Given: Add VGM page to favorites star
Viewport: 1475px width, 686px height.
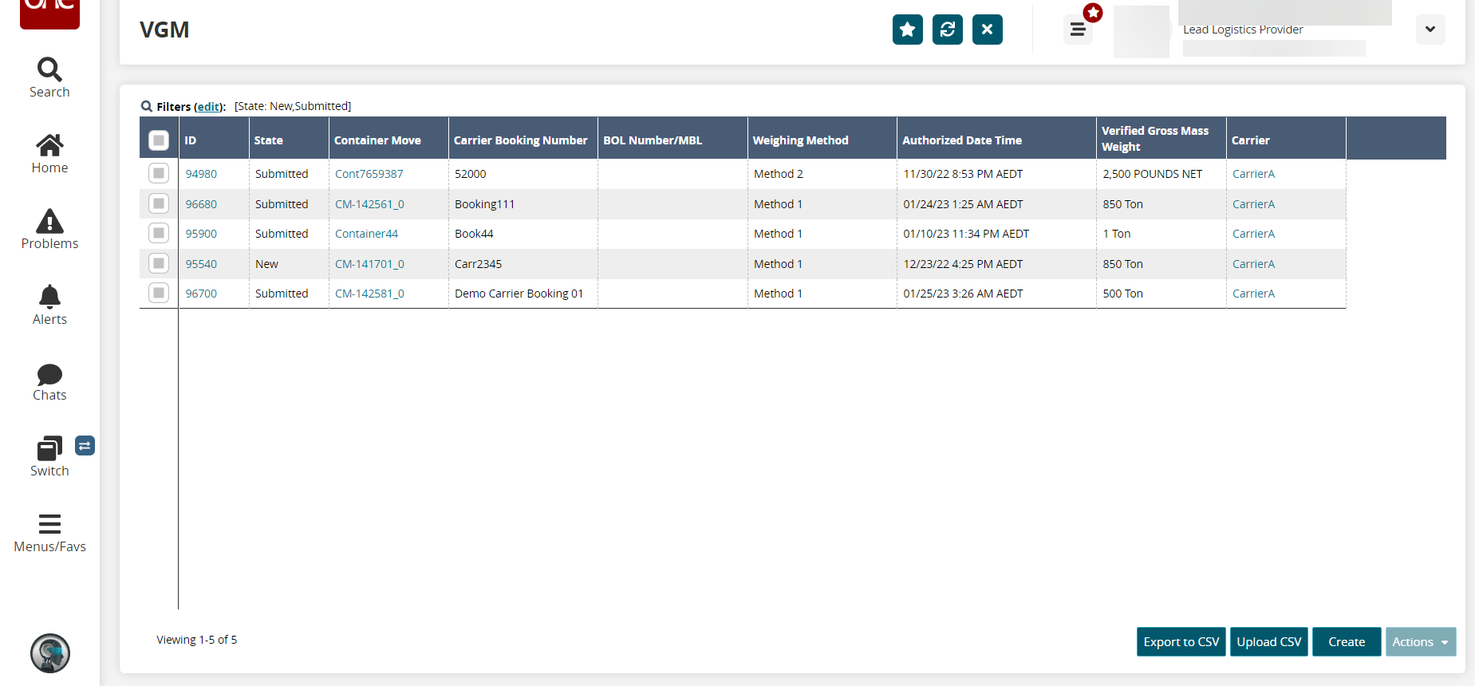Looking at the screenshot, I should [907, 30].
